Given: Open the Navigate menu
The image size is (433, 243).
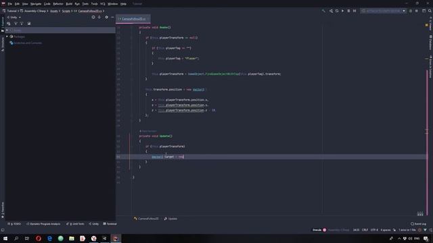Looking at the screenshot, I should (x=36, y=4).
